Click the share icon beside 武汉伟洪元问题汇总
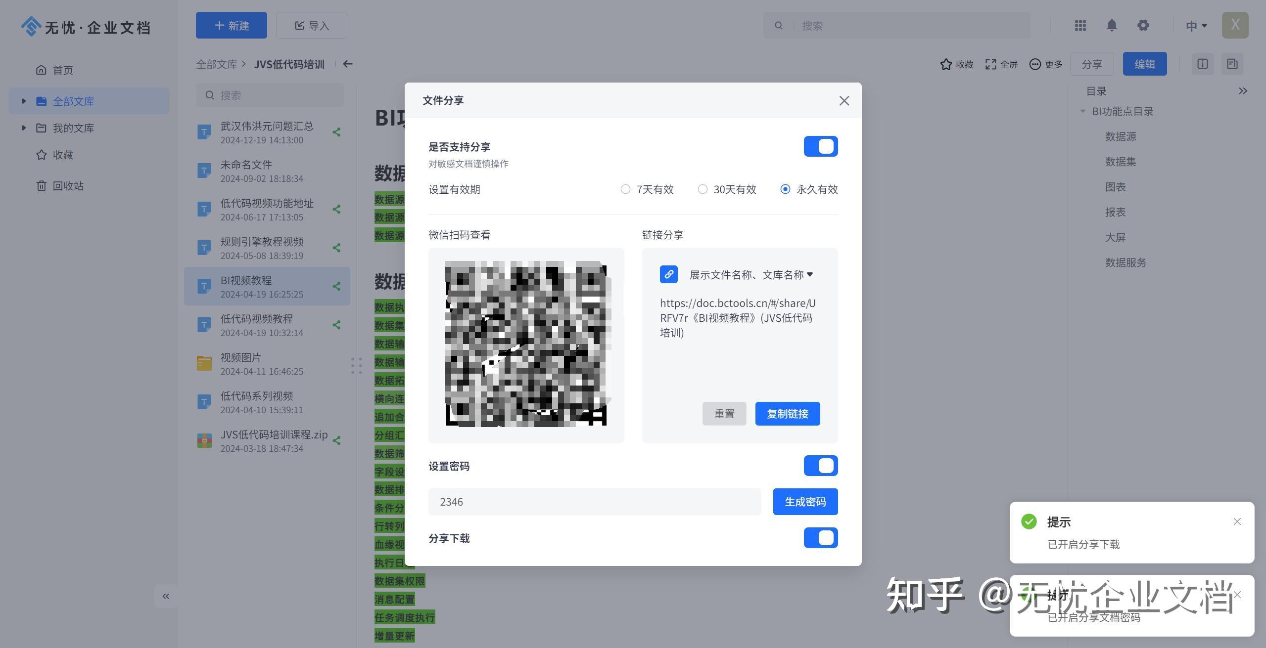This screenshot has height=648, width=1266. 336,132
